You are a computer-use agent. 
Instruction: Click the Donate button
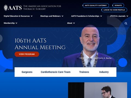pyautogui.click(x=118, y=5)
